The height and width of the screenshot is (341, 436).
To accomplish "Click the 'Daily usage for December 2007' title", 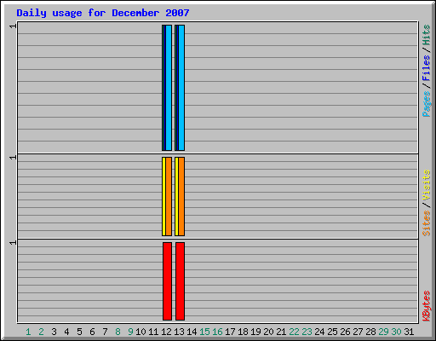I will (x=103, y=13).
